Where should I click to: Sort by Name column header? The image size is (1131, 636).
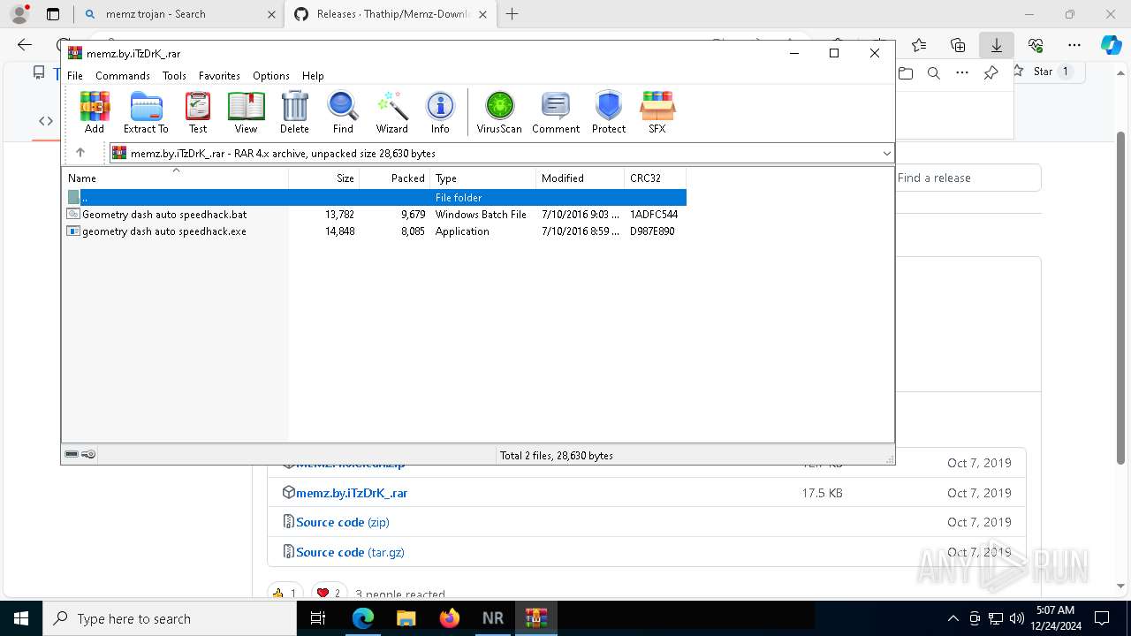pyautogui.click(x=175, y=178)
